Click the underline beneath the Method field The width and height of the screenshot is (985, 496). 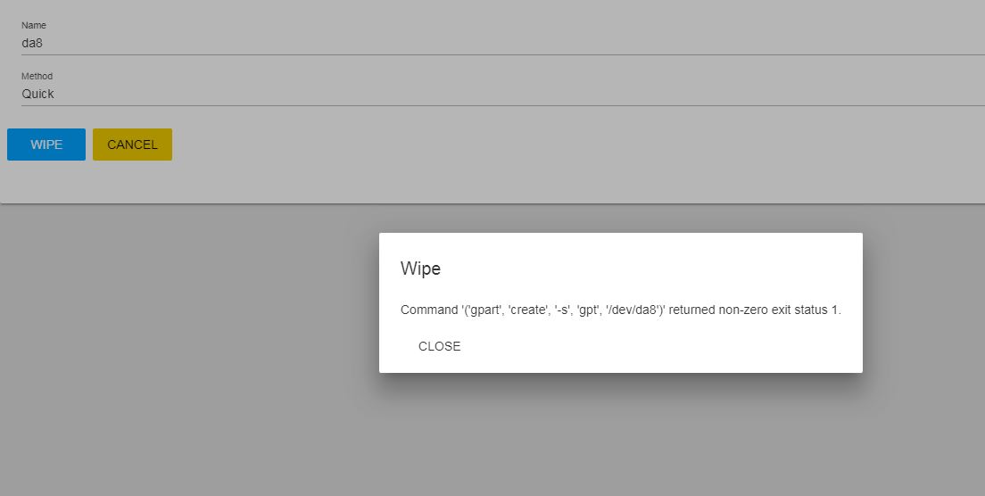pos(500,105)
